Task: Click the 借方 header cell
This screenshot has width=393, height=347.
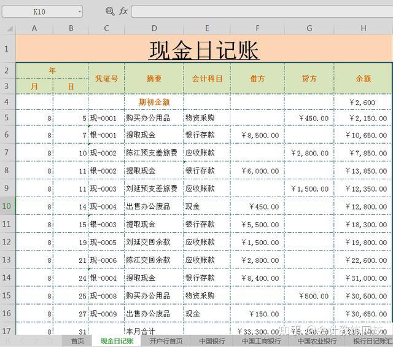Action: point(257,79)
